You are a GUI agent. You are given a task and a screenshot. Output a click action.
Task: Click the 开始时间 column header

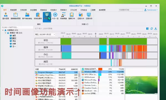(62, 69)
